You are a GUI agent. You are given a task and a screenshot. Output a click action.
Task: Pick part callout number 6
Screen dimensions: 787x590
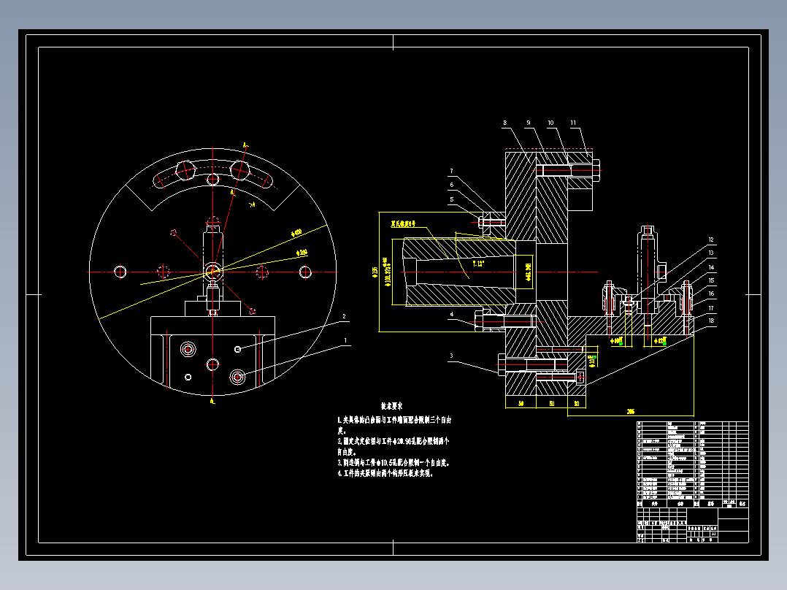451,185
